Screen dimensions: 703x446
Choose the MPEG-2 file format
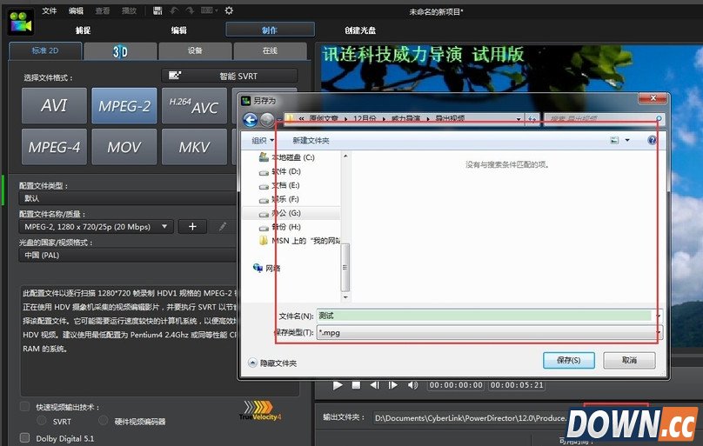pyautogui.click(x=124, y=106)
